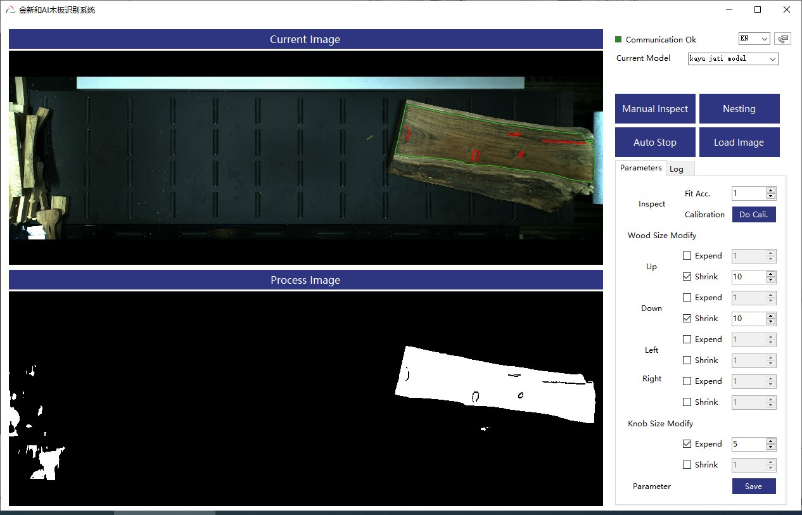Click the app logo in the title bar
The height and width of the screenshot is (515, 802).
[x=10, y=10]
